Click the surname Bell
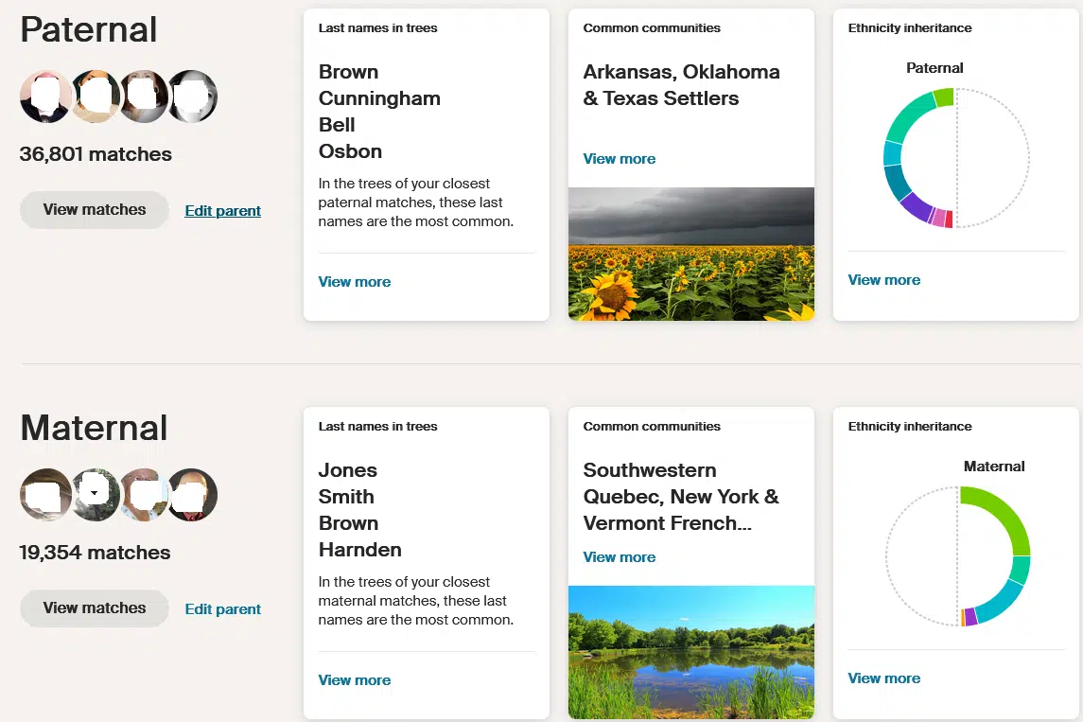 tap(337, 125)
